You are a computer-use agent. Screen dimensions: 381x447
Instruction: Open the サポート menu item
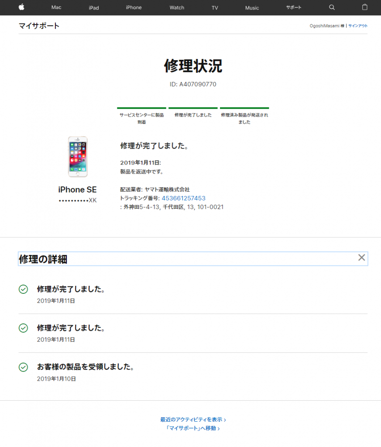pos(294,7)
